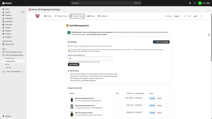This screenshot has width=212, height=119.
Task: Click the T Lab app flask icon
Action: (x=3, y=71)
